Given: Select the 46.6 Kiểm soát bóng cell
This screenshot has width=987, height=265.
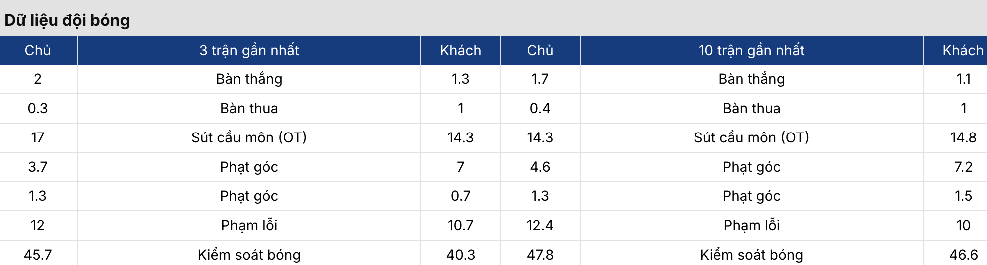Looking at the screenshot, I should pyautogui.click(x=963, y=255).
